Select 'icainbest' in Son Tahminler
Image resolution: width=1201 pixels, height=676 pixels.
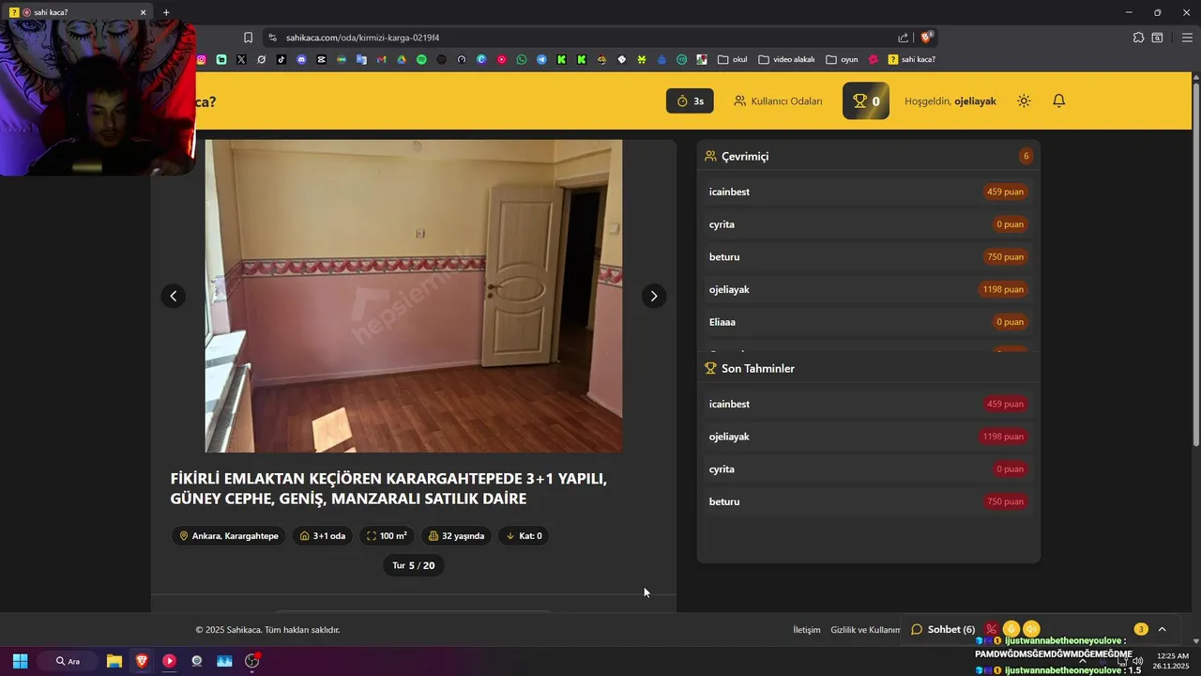[868, 404]
